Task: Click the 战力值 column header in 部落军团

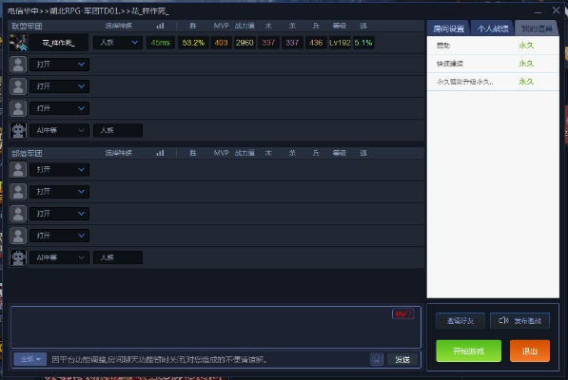Action: (245, 153)
